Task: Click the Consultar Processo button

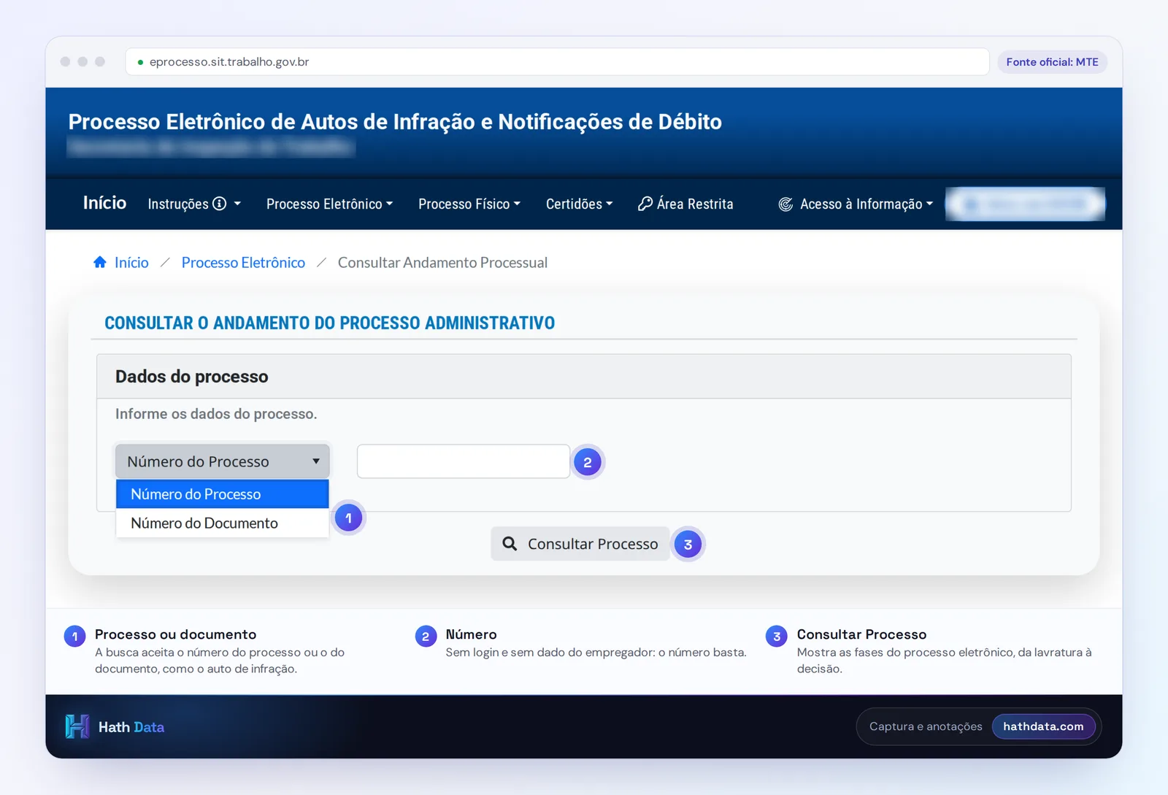Action: coord(580,544)
